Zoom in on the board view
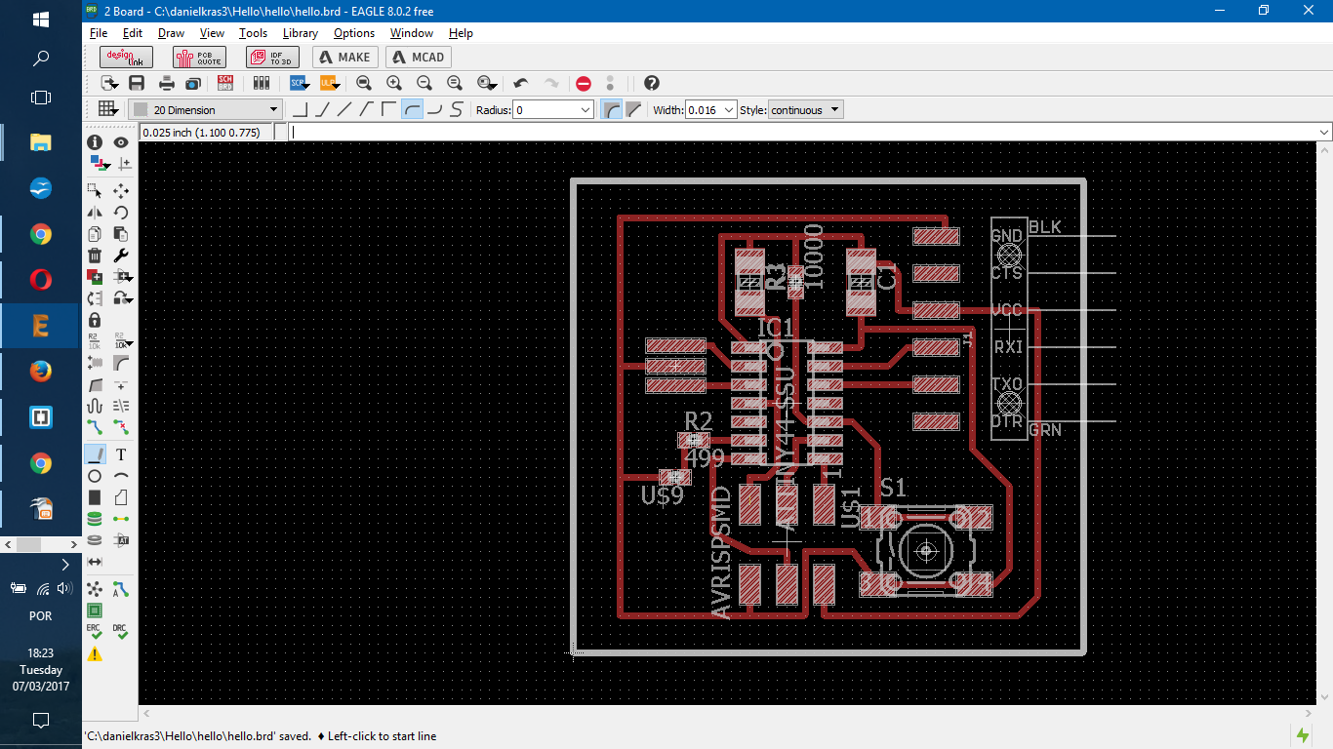The image size is (1333, 749). (x=394, y=84)
